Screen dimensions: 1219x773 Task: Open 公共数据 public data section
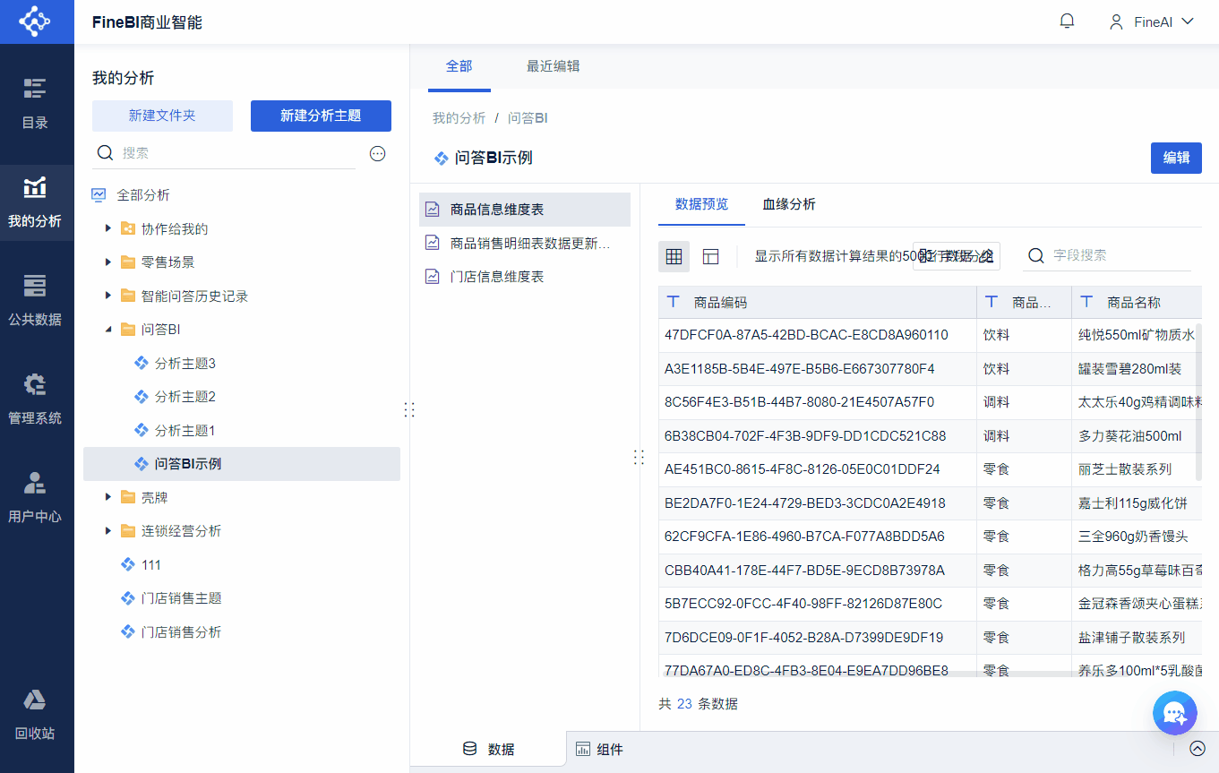[x=35, y=301]
